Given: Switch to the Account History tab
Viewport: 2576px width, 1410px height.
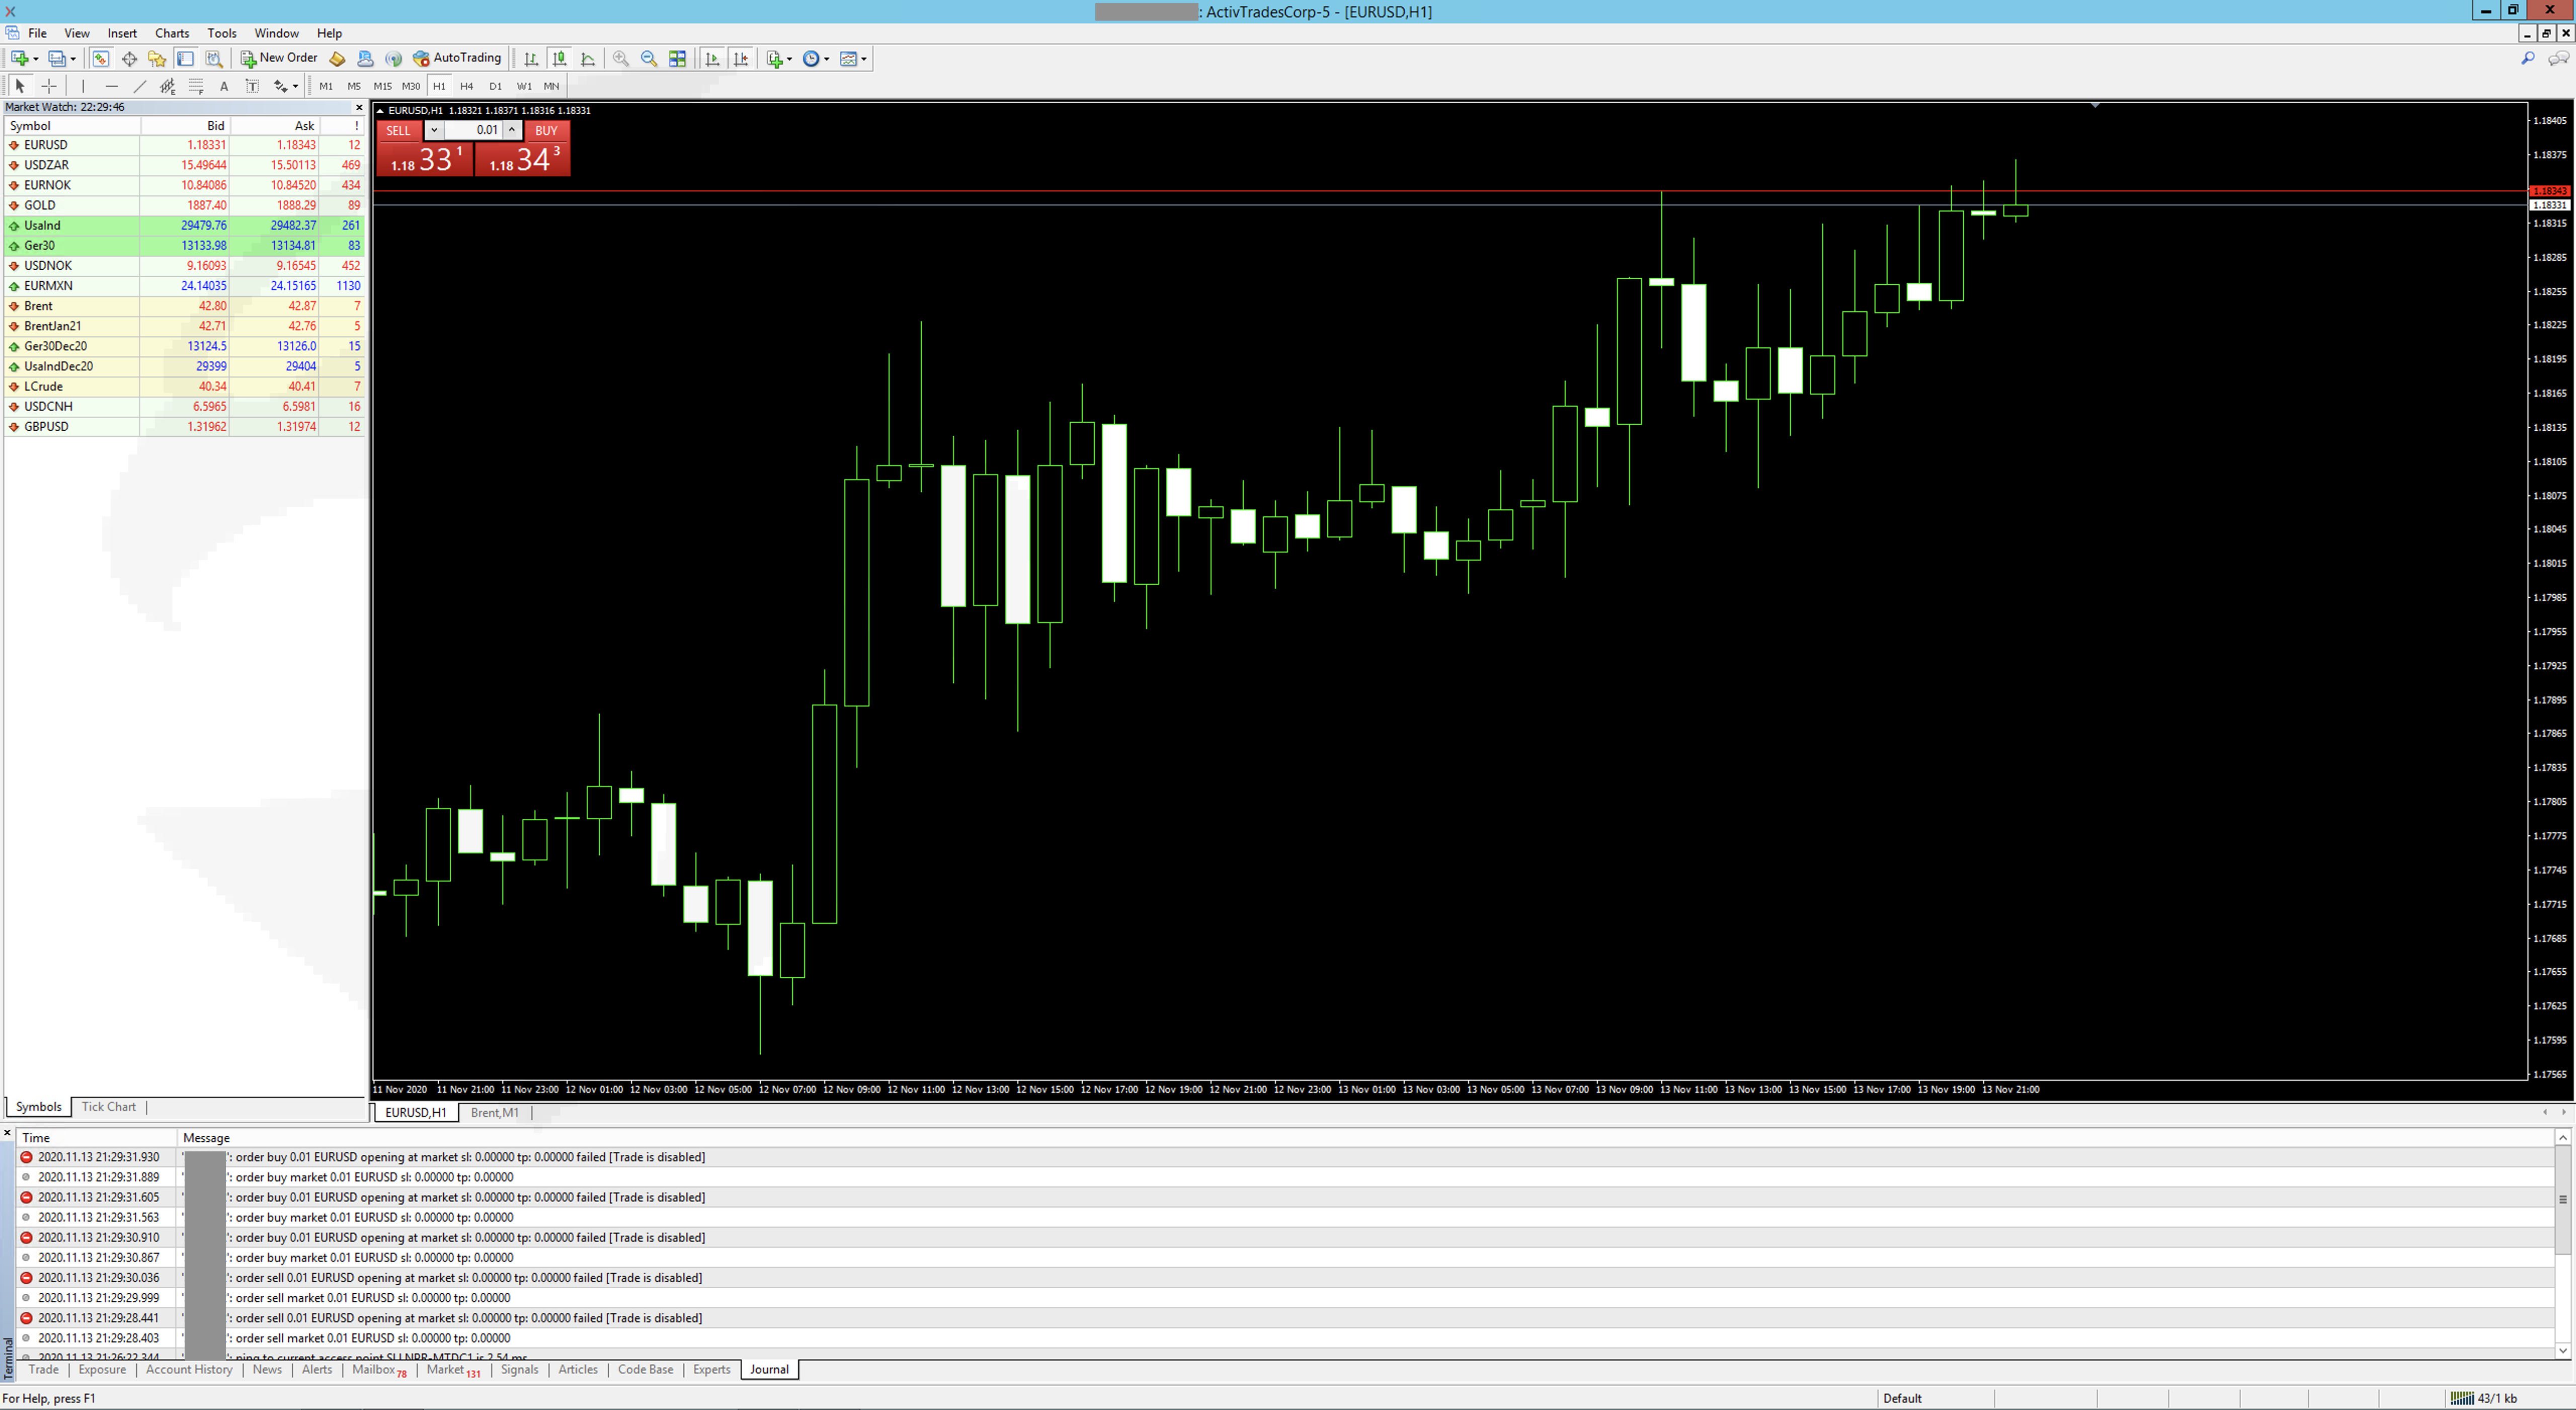Looking at the screenshot, I should [189, 1369].
